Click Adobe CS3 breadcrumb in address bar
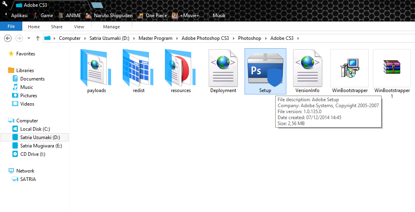The height and width of the screenshot is (212, 415). pyautogui.click(x=282, y=38)
